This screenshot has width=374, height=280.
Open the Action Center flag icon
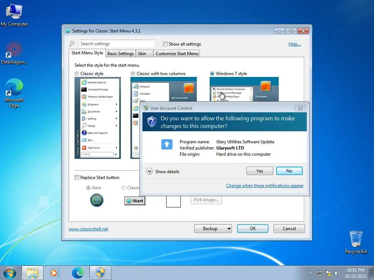pyautogui.click(x=328, y=273)
